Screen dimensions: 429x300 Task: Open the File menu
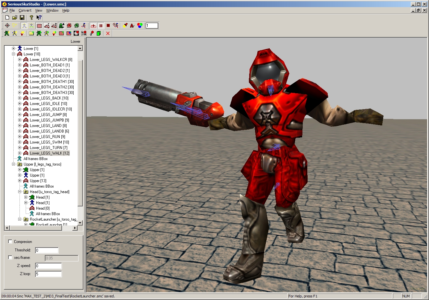(12, 10)
